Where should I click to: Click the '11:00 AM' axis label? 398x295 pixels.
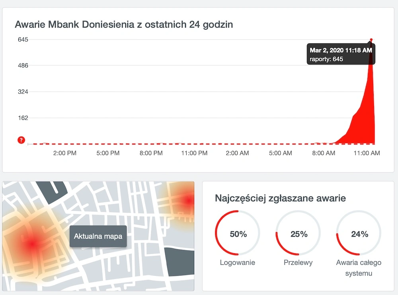click(367, 153)
